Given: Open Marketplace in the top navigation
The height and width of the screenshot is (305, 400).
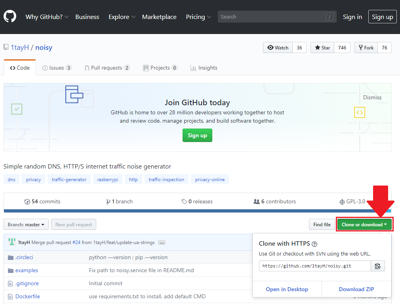Looking at the screenshot, I should point(159,17).
